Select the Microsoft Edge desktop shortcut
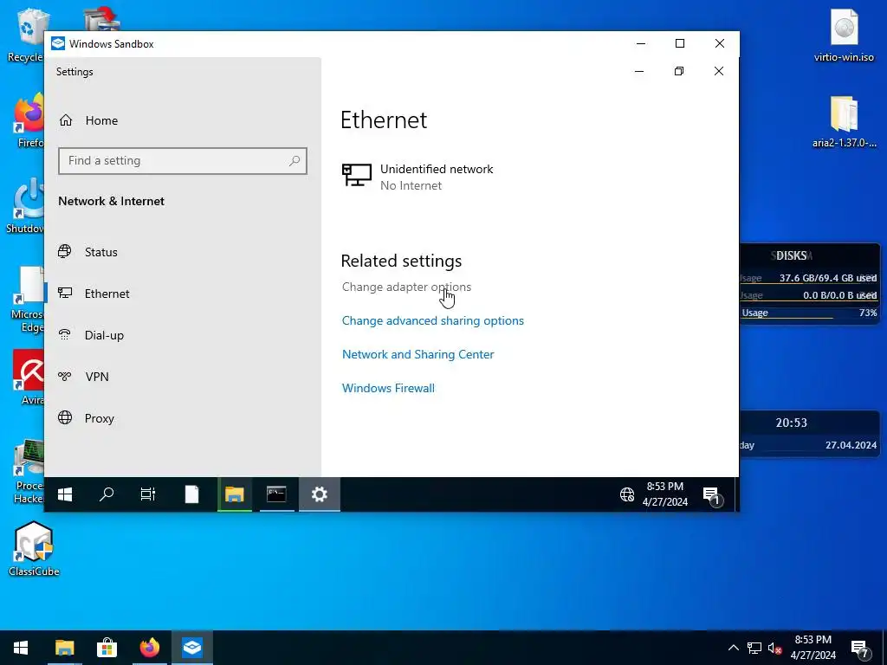The width and height of the screenshot is (887, 665). (x=29, y=300)
